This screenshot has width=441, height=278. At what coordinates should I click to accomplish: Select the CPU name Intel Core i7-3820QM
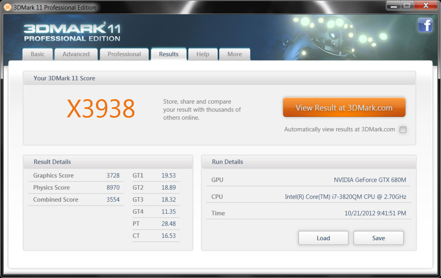point(346,197)
